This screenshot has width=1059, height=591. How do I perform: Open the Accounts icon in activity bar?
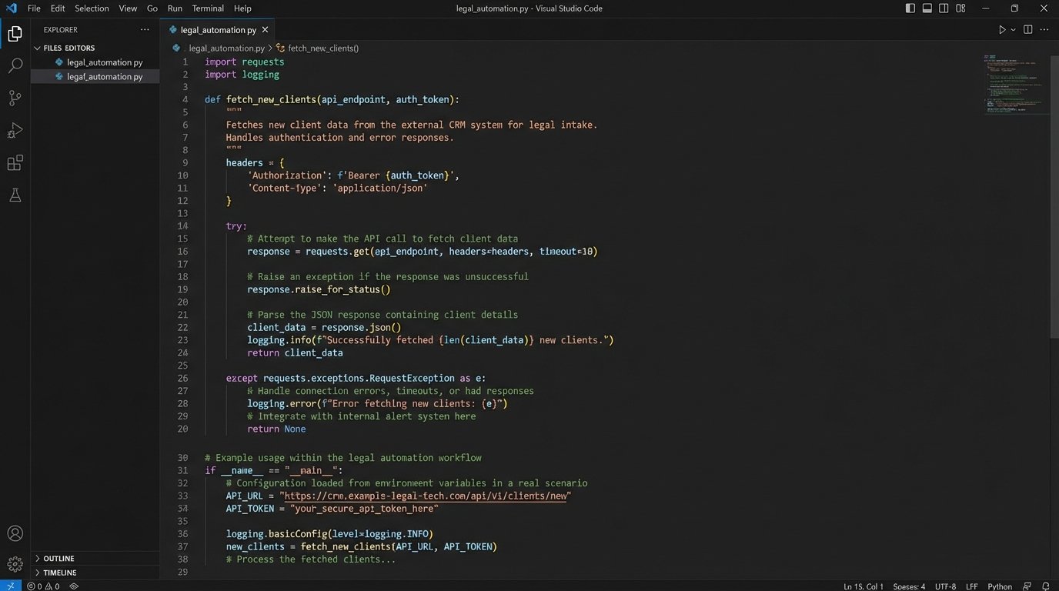tap(15, 533)
